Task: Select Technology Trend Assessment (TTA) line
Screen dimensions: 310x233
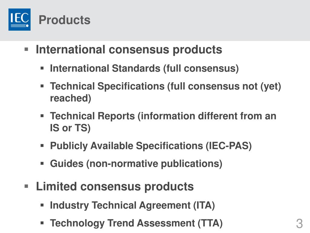Action: (136, 223)
